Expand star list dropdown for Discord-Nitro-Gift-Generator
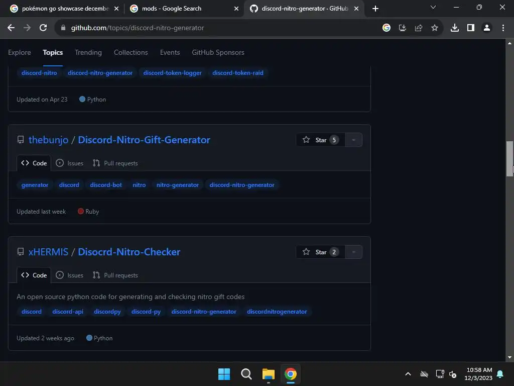 coord(354,140)
